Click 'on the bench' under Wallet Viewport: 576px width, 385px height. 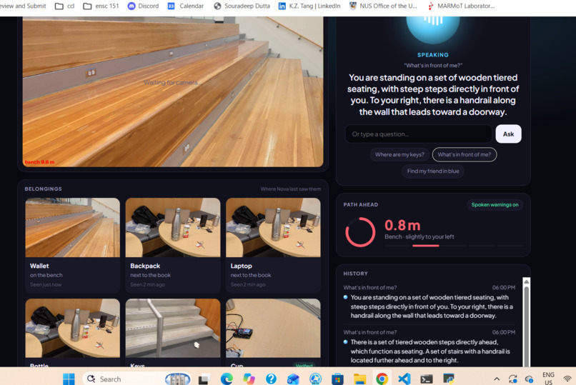coord(46,275)
